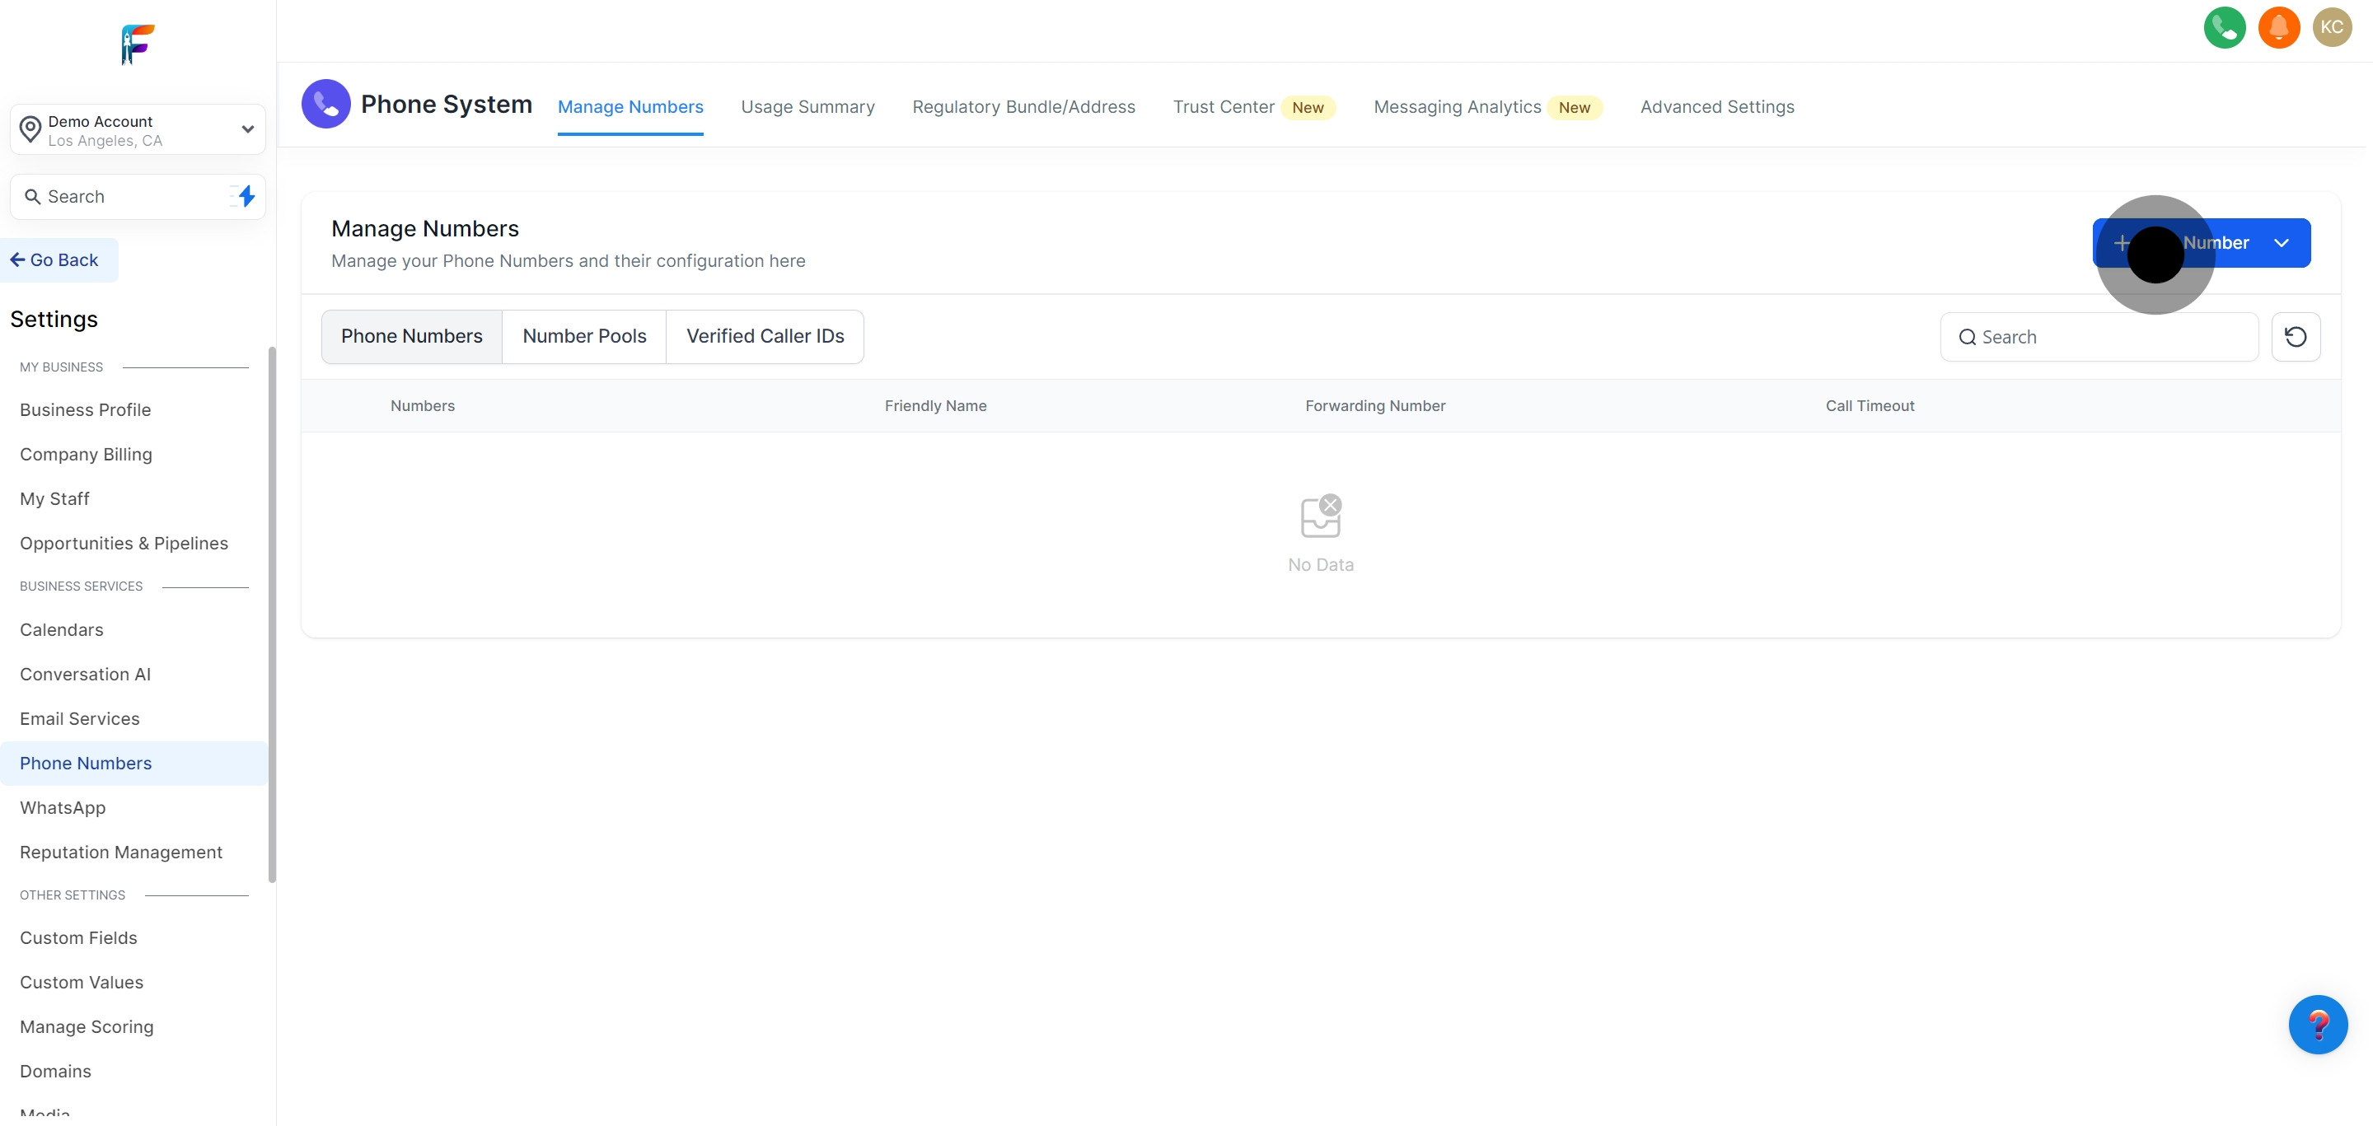Image resolution: width=2373 pixels, height=1126 pixels.
Task: Switch to the Verified Caller IDs tab
Action: tap(765, 337)
